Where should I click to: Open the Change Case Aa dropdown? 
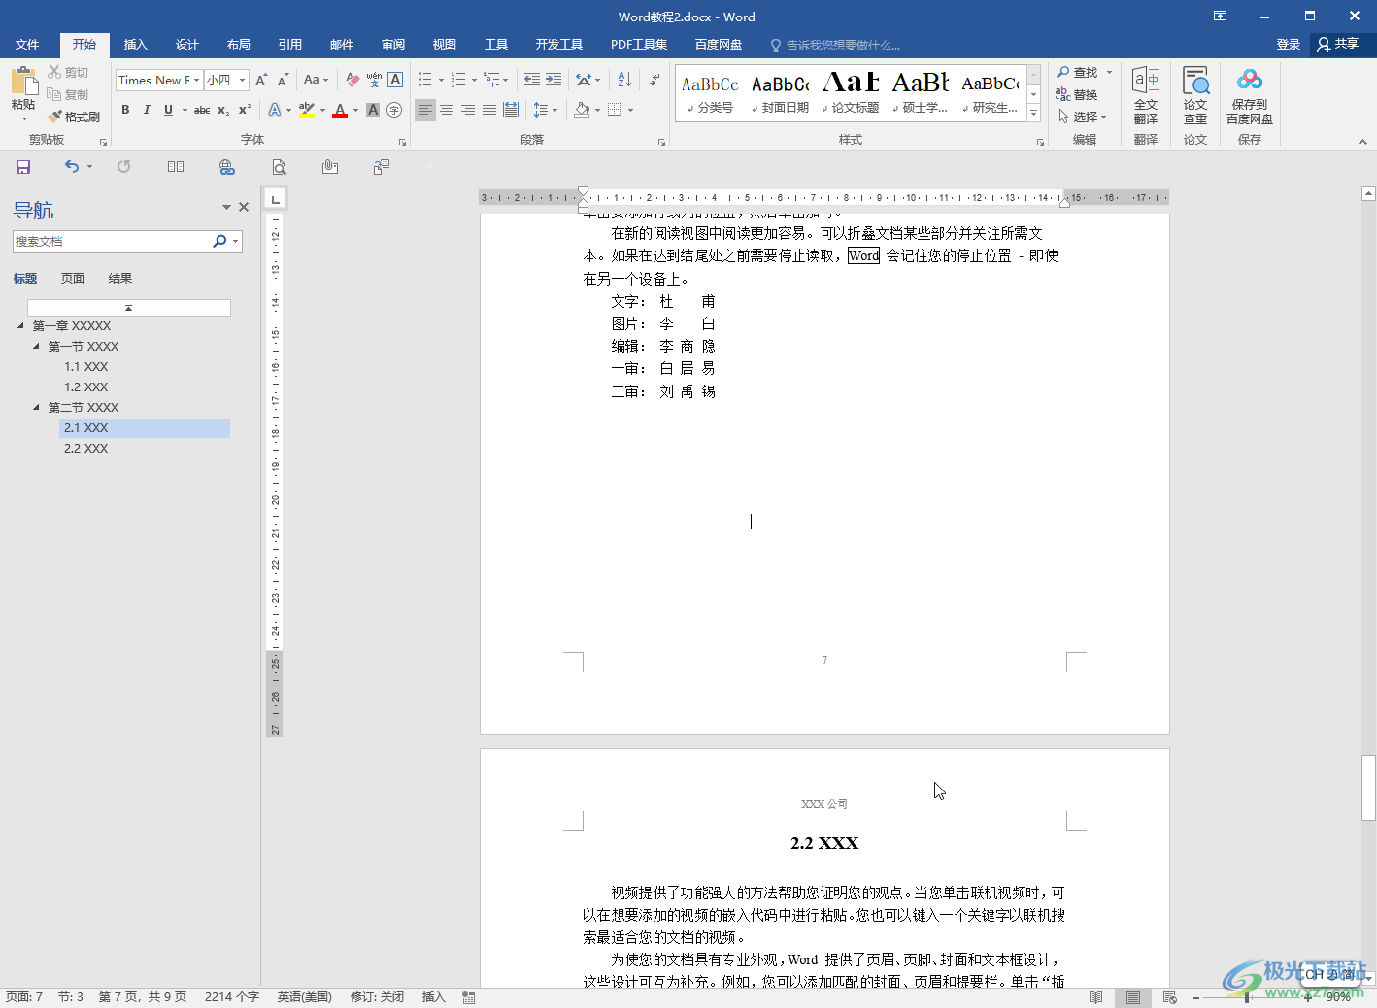[316, 80]
